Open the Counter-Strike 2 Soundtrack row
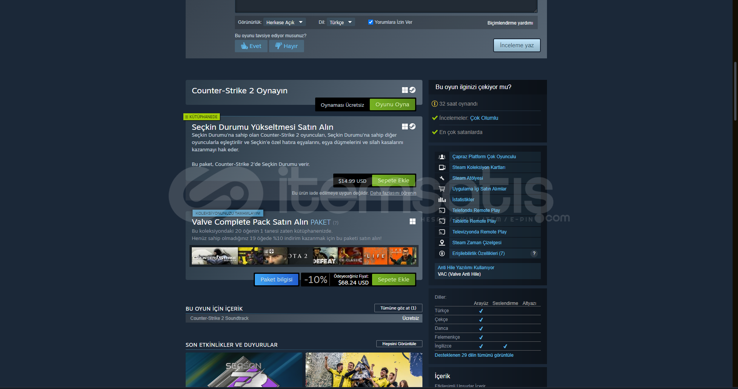738x389 pixels. tap(304, 318)
